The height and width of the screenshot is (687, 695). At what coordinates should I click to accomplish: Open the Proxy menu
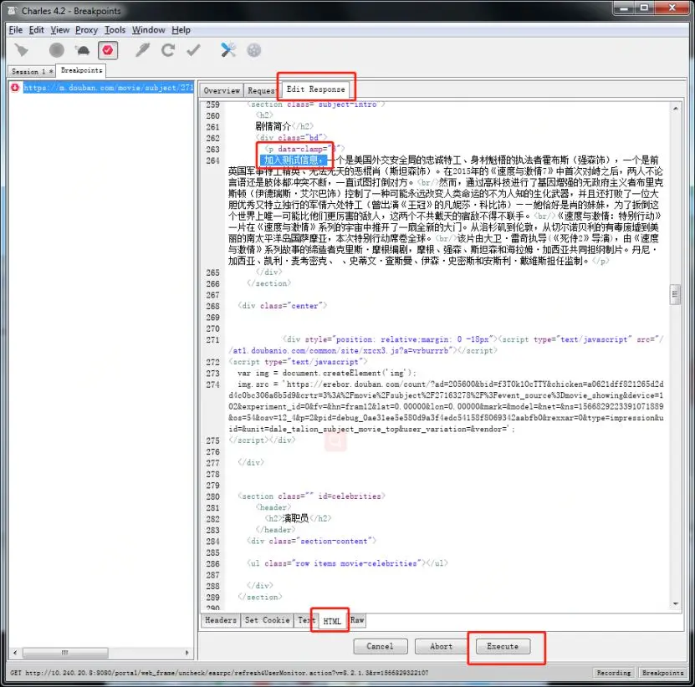click(x=86, y=30)
